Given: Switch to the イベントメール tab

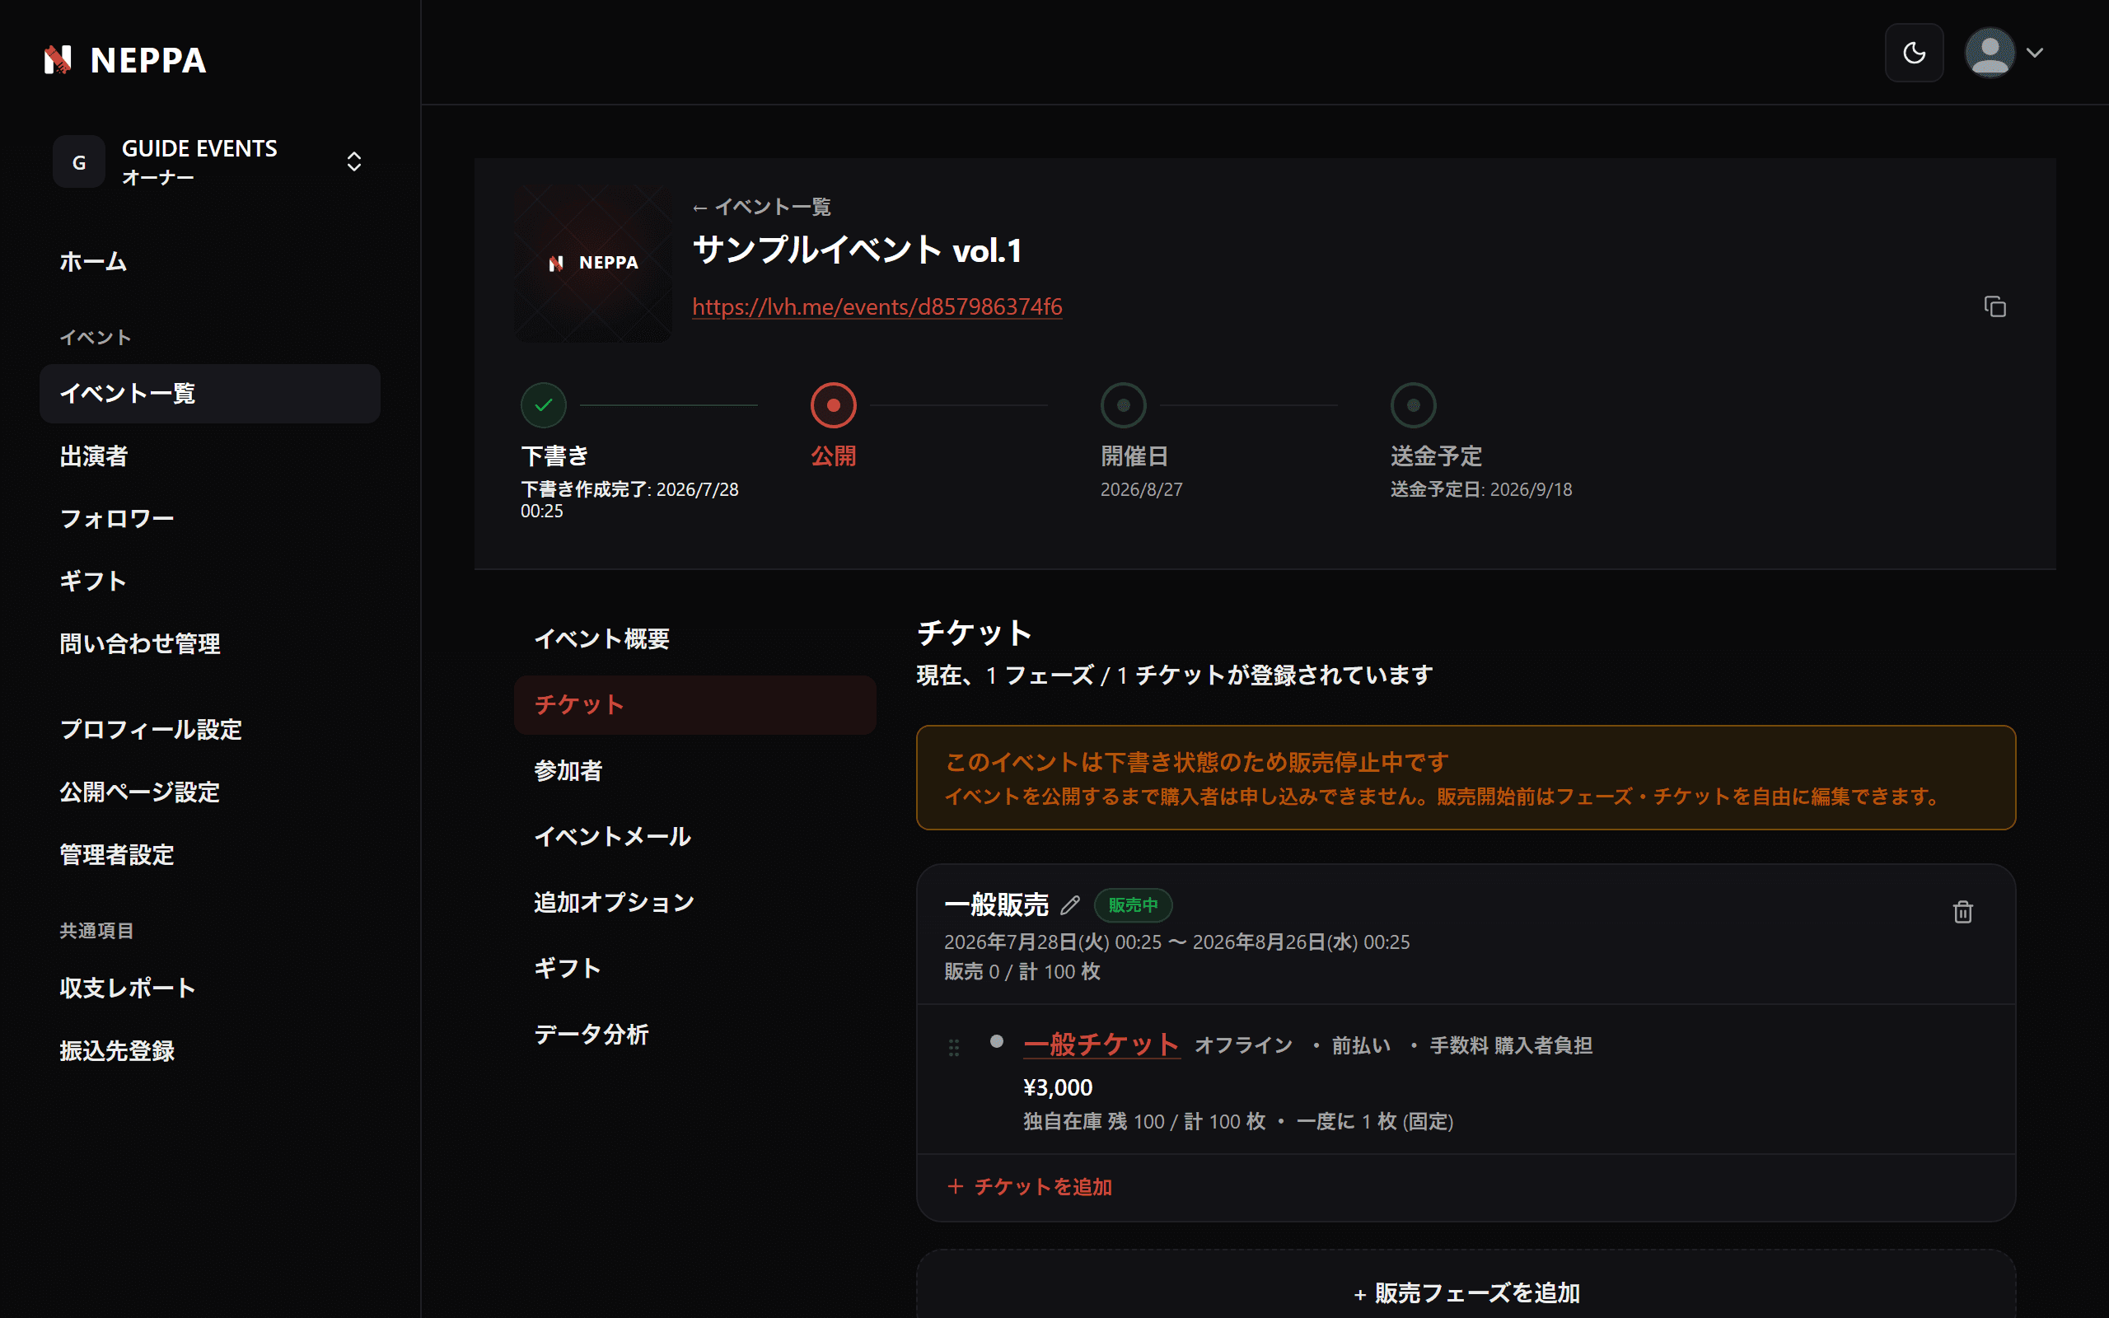Looking at the screenshot, I should coord(694,837).
